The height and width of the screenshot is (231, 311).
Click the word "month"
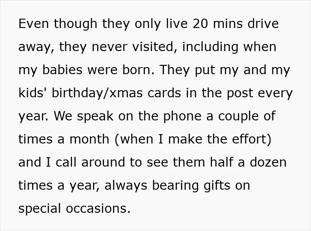point(89,139)
